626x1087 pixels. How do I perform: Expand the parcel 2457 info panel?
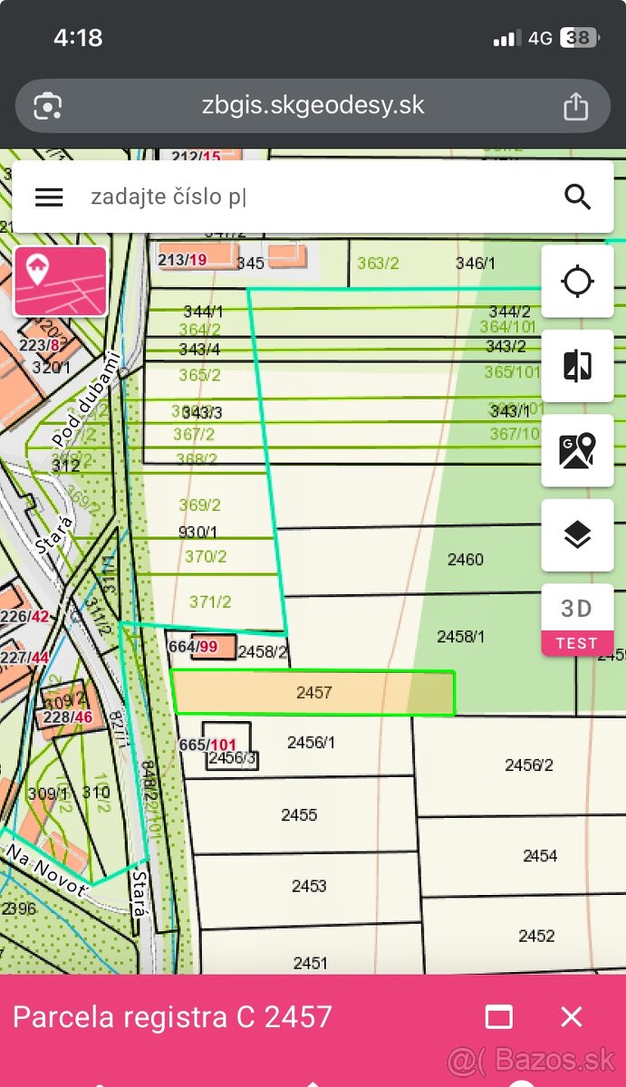point(499,1017)
